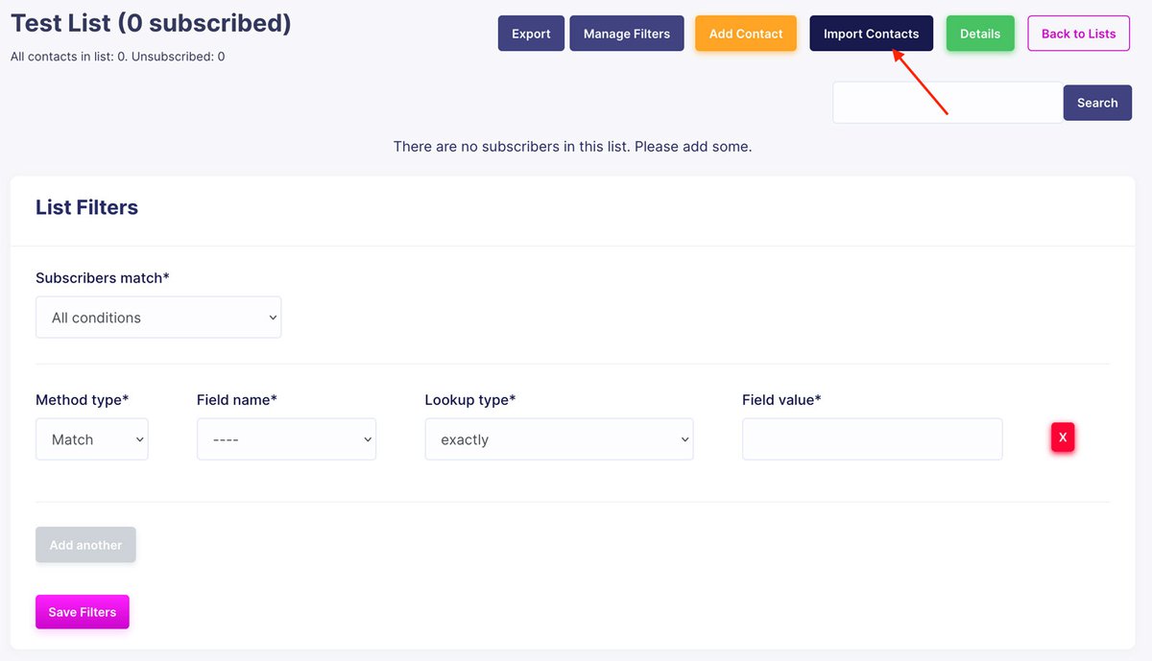Expand the Subscribers match dropdown
The height and width of the screenshot is (661, 1152).
pyautogui.click(x=158, y=318)
